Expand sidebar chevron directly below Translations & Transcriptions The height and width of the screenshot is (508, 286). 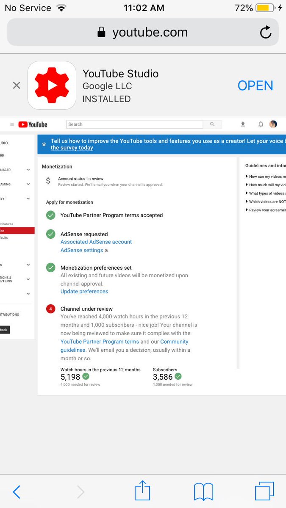point(28,294)
